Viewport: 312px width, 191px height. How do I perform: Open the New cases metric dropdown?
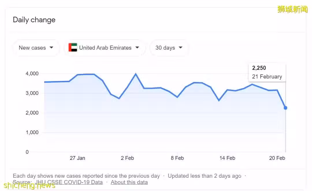[36, 48]
